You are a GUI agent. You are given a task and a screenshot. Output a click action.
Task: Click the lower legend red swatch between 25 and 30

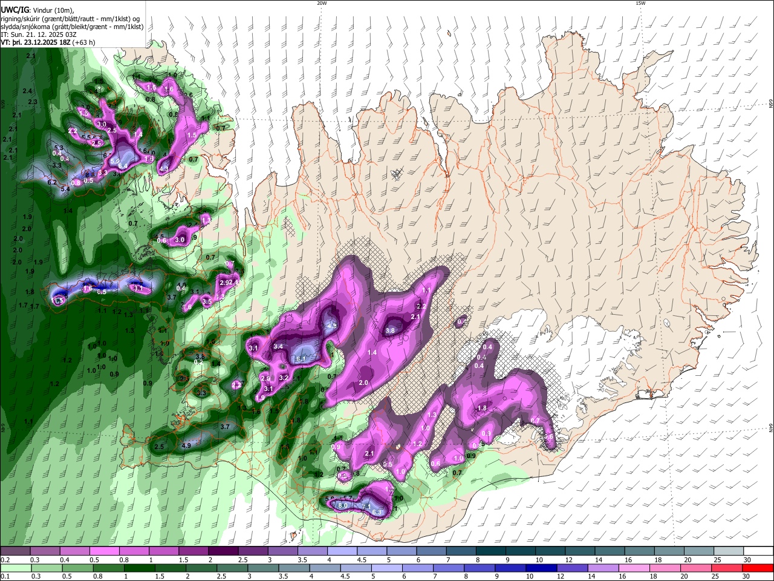click(x=727, y=568)
